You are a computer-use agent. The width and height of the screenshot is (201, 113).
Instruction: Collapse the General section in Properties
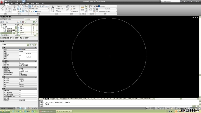pos(35,47)
